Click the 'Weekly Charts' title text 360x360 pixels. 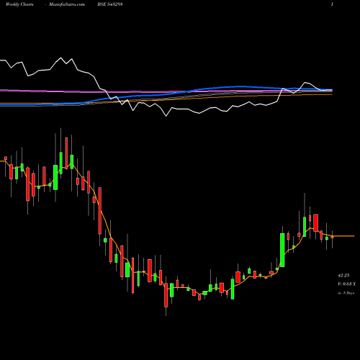click(19, 4)
